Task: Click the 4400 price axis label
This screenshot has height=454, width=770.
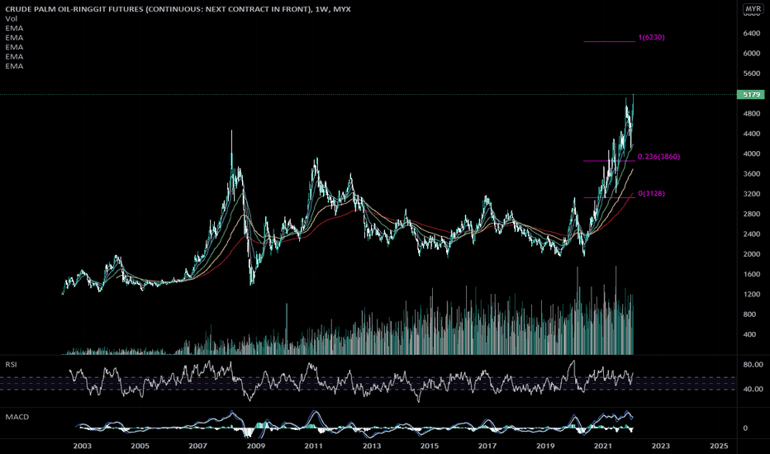Action: click(751, 134)
